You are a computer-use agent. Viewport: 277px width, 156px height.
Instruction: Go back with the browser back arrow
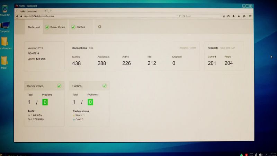coord(17,16)
